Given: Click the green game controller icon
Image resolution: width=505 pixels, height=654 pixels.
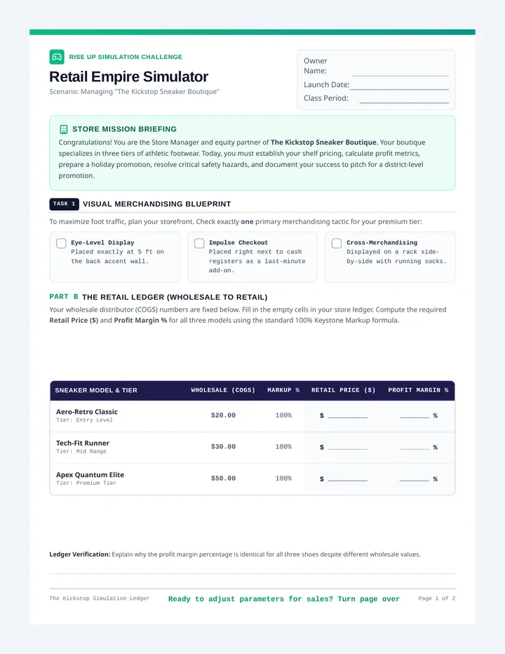Looking at the screenshot, I should (x=57, y=57).
